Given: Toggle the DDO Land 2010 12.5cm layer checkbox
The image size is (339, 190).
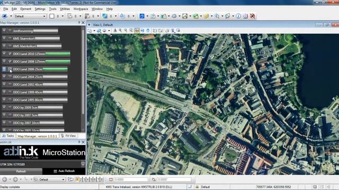Looking at the screenshot, I should tap(10, 54).
